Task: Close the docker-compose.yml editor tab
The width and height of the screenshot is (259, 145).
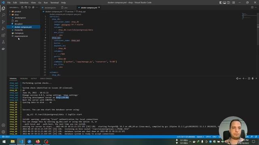Action: coord(99,7)
